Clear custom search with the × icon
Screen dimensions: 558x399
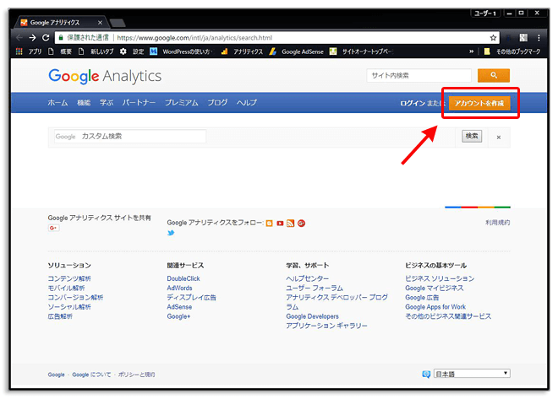[499, 137]
